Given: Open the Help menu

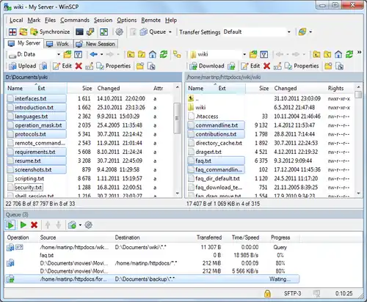Looking at the screenshot, I should click(x=171, y=21).
